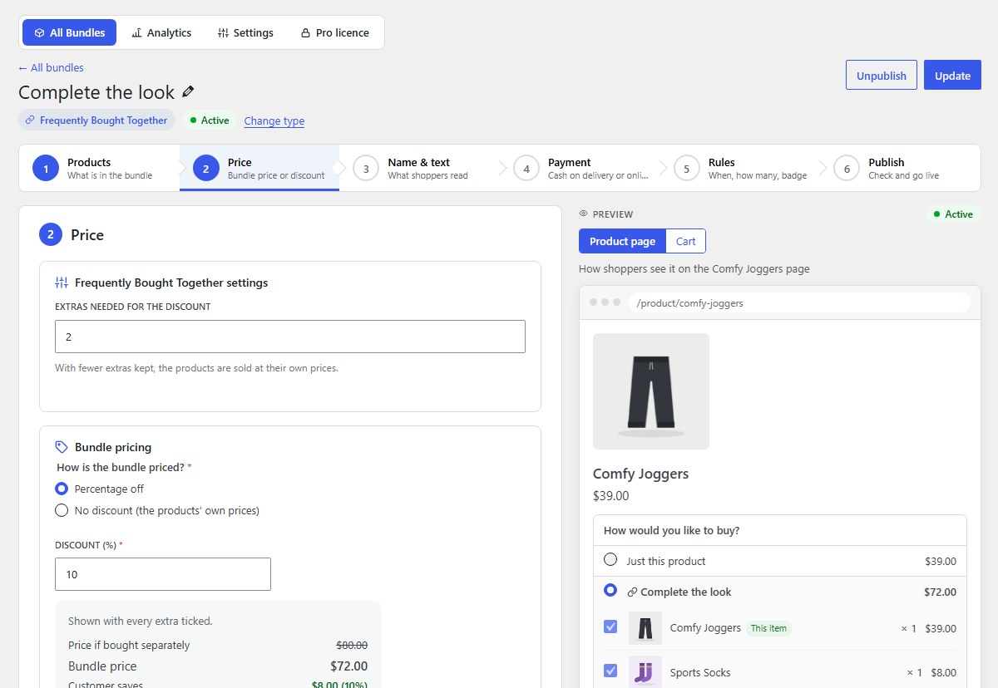Select the Percentage off pricing option
The image size is (998, 688).
(x=61, y=489)
